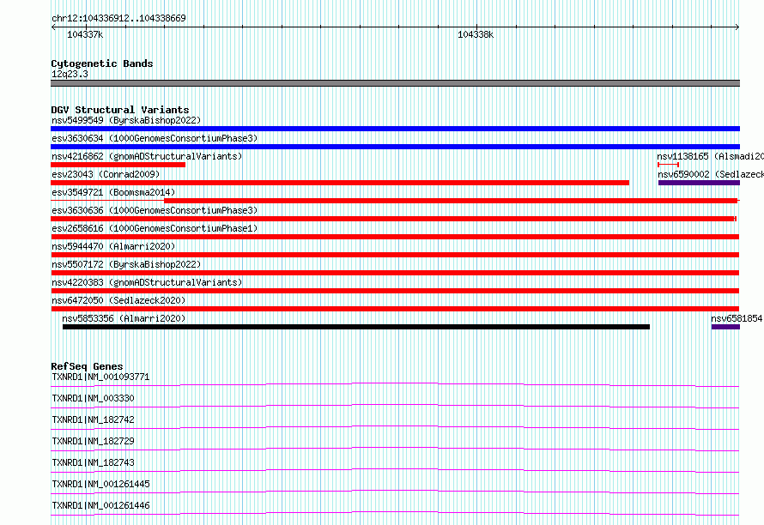Select the blue bar under esv3630634

click(x=395, y=147)
